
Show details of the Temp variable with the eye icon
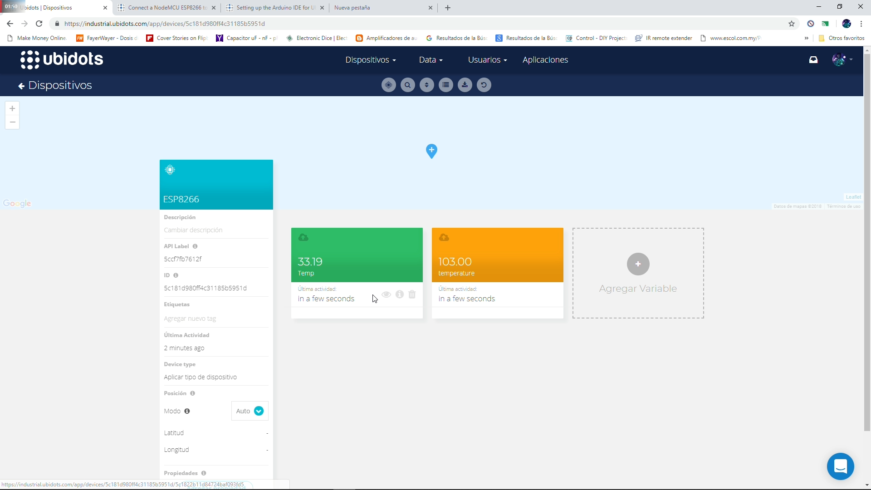pyautogui.click(x=386, y=294)
